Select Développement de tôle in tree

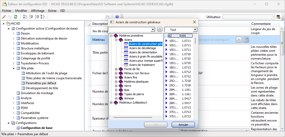pyautogui.click(x=42, y=88)
